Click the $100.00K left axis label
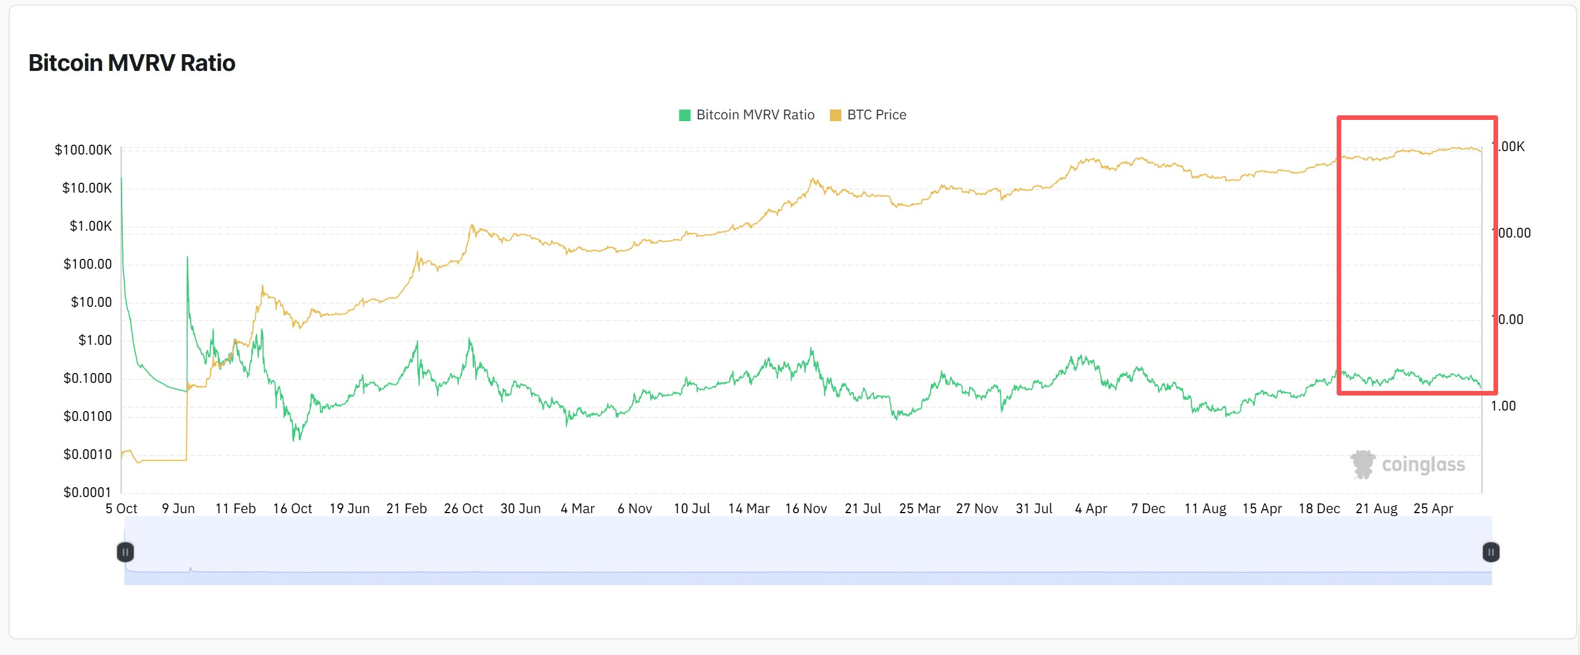Image resolution: width=1580 pixels, height=655 pixels. pos(83,150)
